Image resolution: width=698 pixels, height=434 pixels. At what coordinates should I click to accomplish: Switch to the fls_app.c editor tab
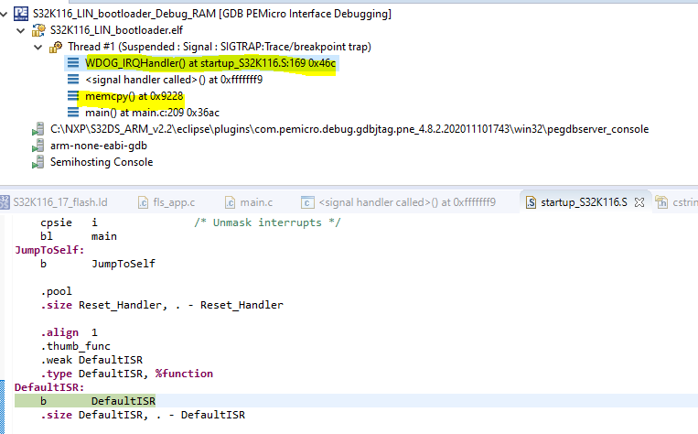point(174,202)
